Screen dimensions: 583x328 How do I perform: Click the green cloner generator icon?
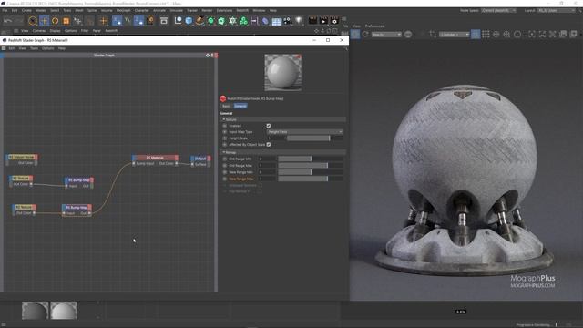coord(243,21)
